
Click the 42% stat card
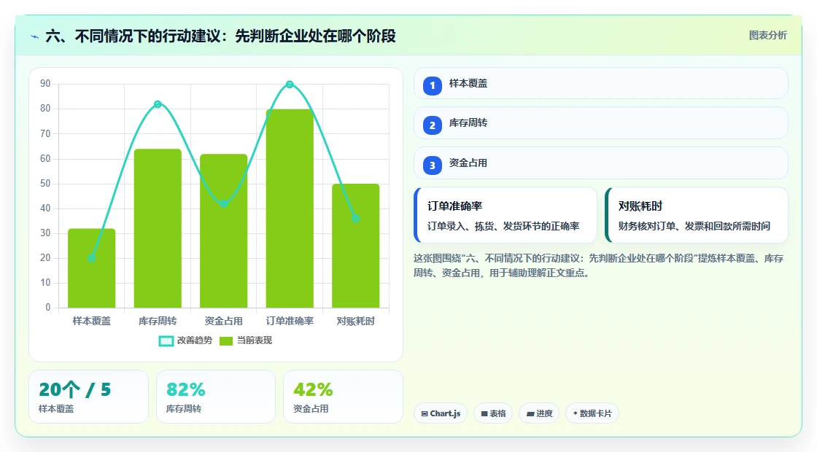(343, 397)
